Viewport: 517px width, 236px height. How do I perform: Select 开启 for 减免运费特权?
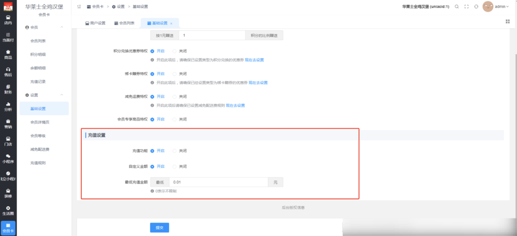pos(152,96)
